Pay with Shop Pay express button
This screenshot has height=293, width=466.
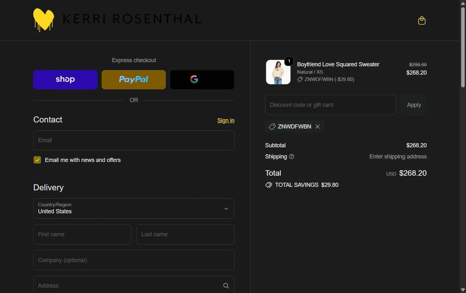tap(65, 80)
